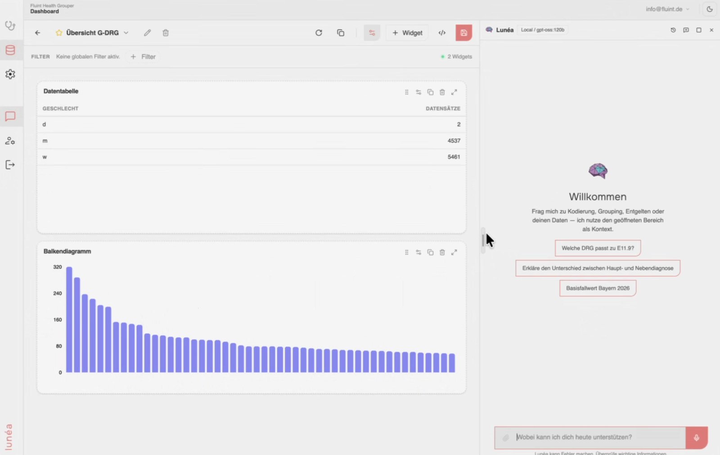Screen dimensions: 720x455
Task: Sort by the GESCHLECHT column header
Action: (60, 108)
